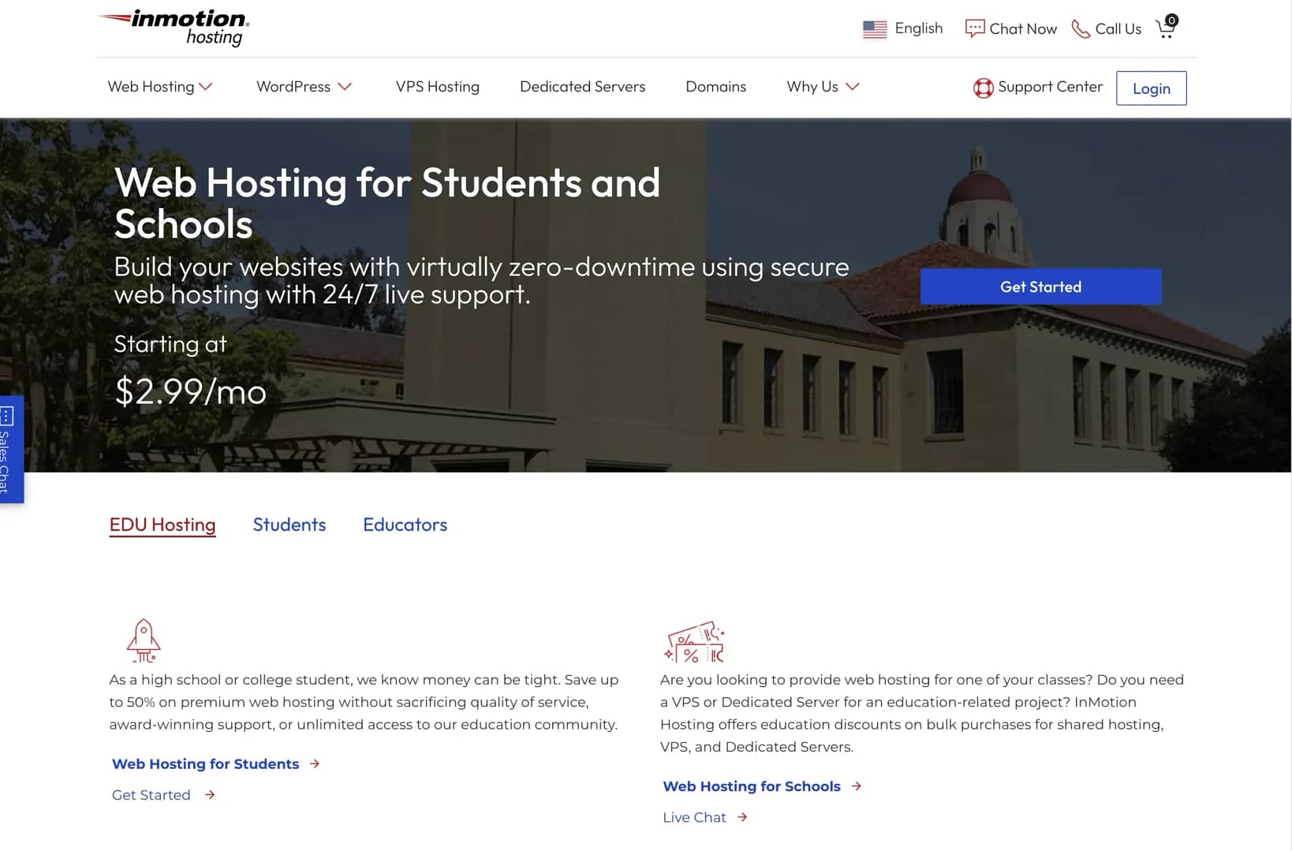Screen dimensions: 1292x851
Task: Click the discount tickets icon for schools
Action: [694, 642]
